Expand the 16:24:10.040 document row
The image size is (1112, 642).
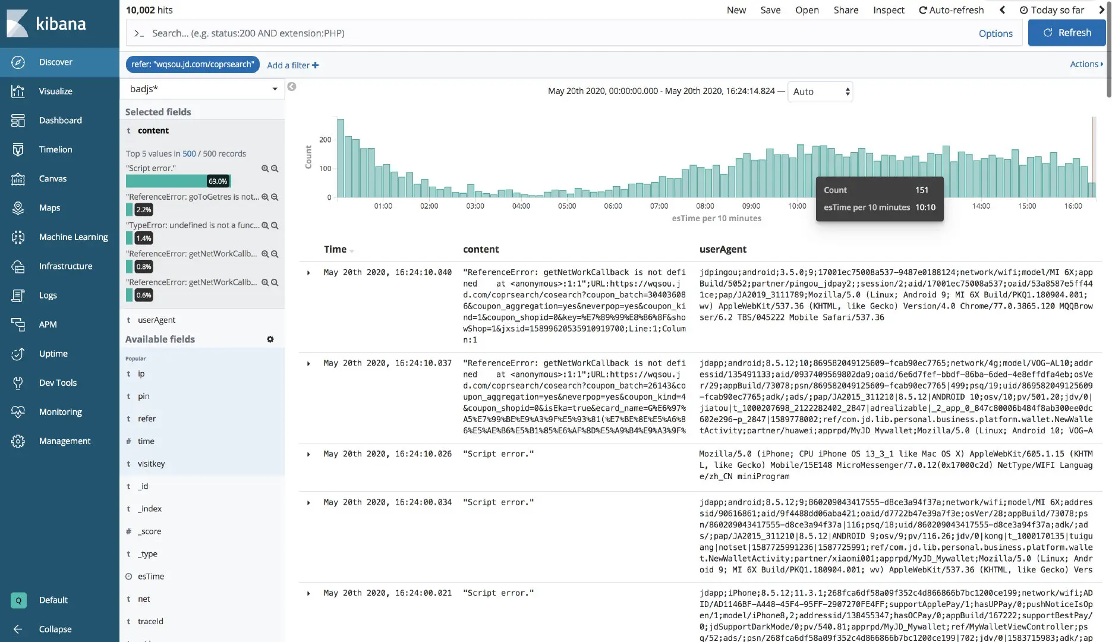click(x=308, y=273)
